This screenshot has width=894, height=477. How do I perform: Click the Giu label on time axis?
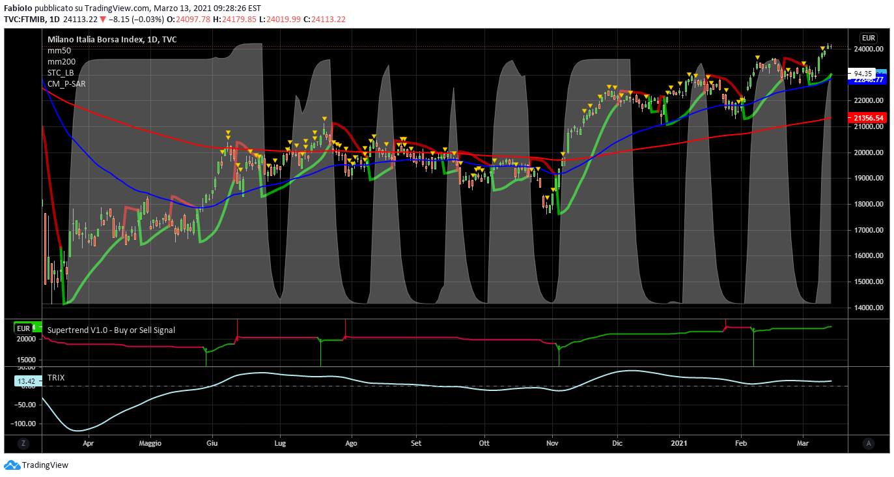(x=212, y=443)
